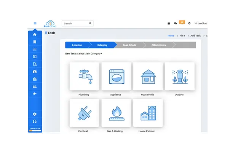235x158 pixels.
Task: Click into the Search input field
Action: click(x=75, y=24)
